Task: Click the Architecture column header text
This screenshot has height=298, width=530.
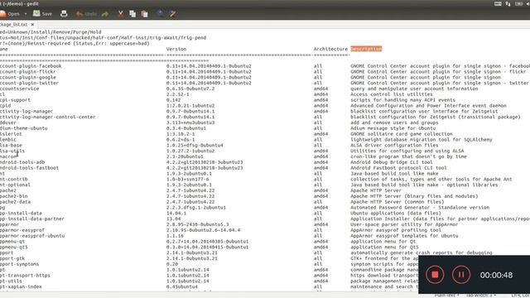Action: (x=330, y=49)
